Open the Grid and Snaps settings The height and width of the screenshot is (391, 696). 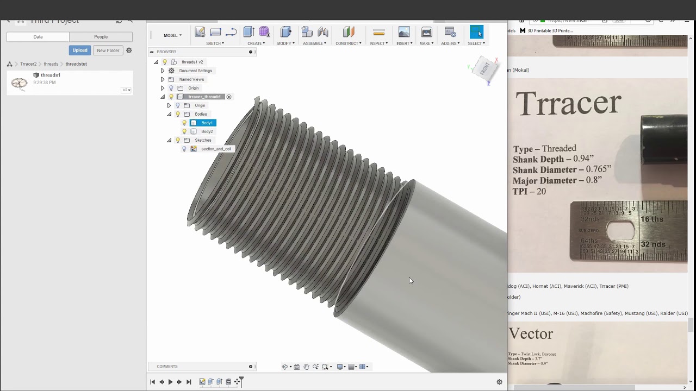[x=351, y=367]
